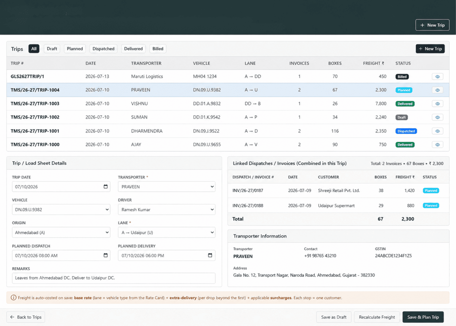Image resolution: width=456 pixels, height=326 pixels.
Task: Open calendar picker for Planned Dispatch
Action: coord(105,255)
